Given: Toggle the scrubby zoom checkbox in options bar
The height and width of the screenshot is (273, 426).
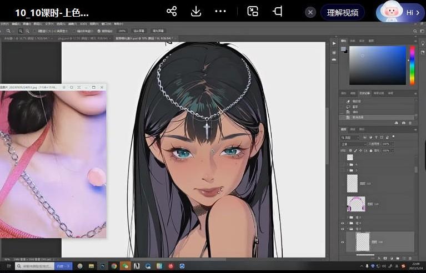Looking at the screenshot, I should 99,31.
